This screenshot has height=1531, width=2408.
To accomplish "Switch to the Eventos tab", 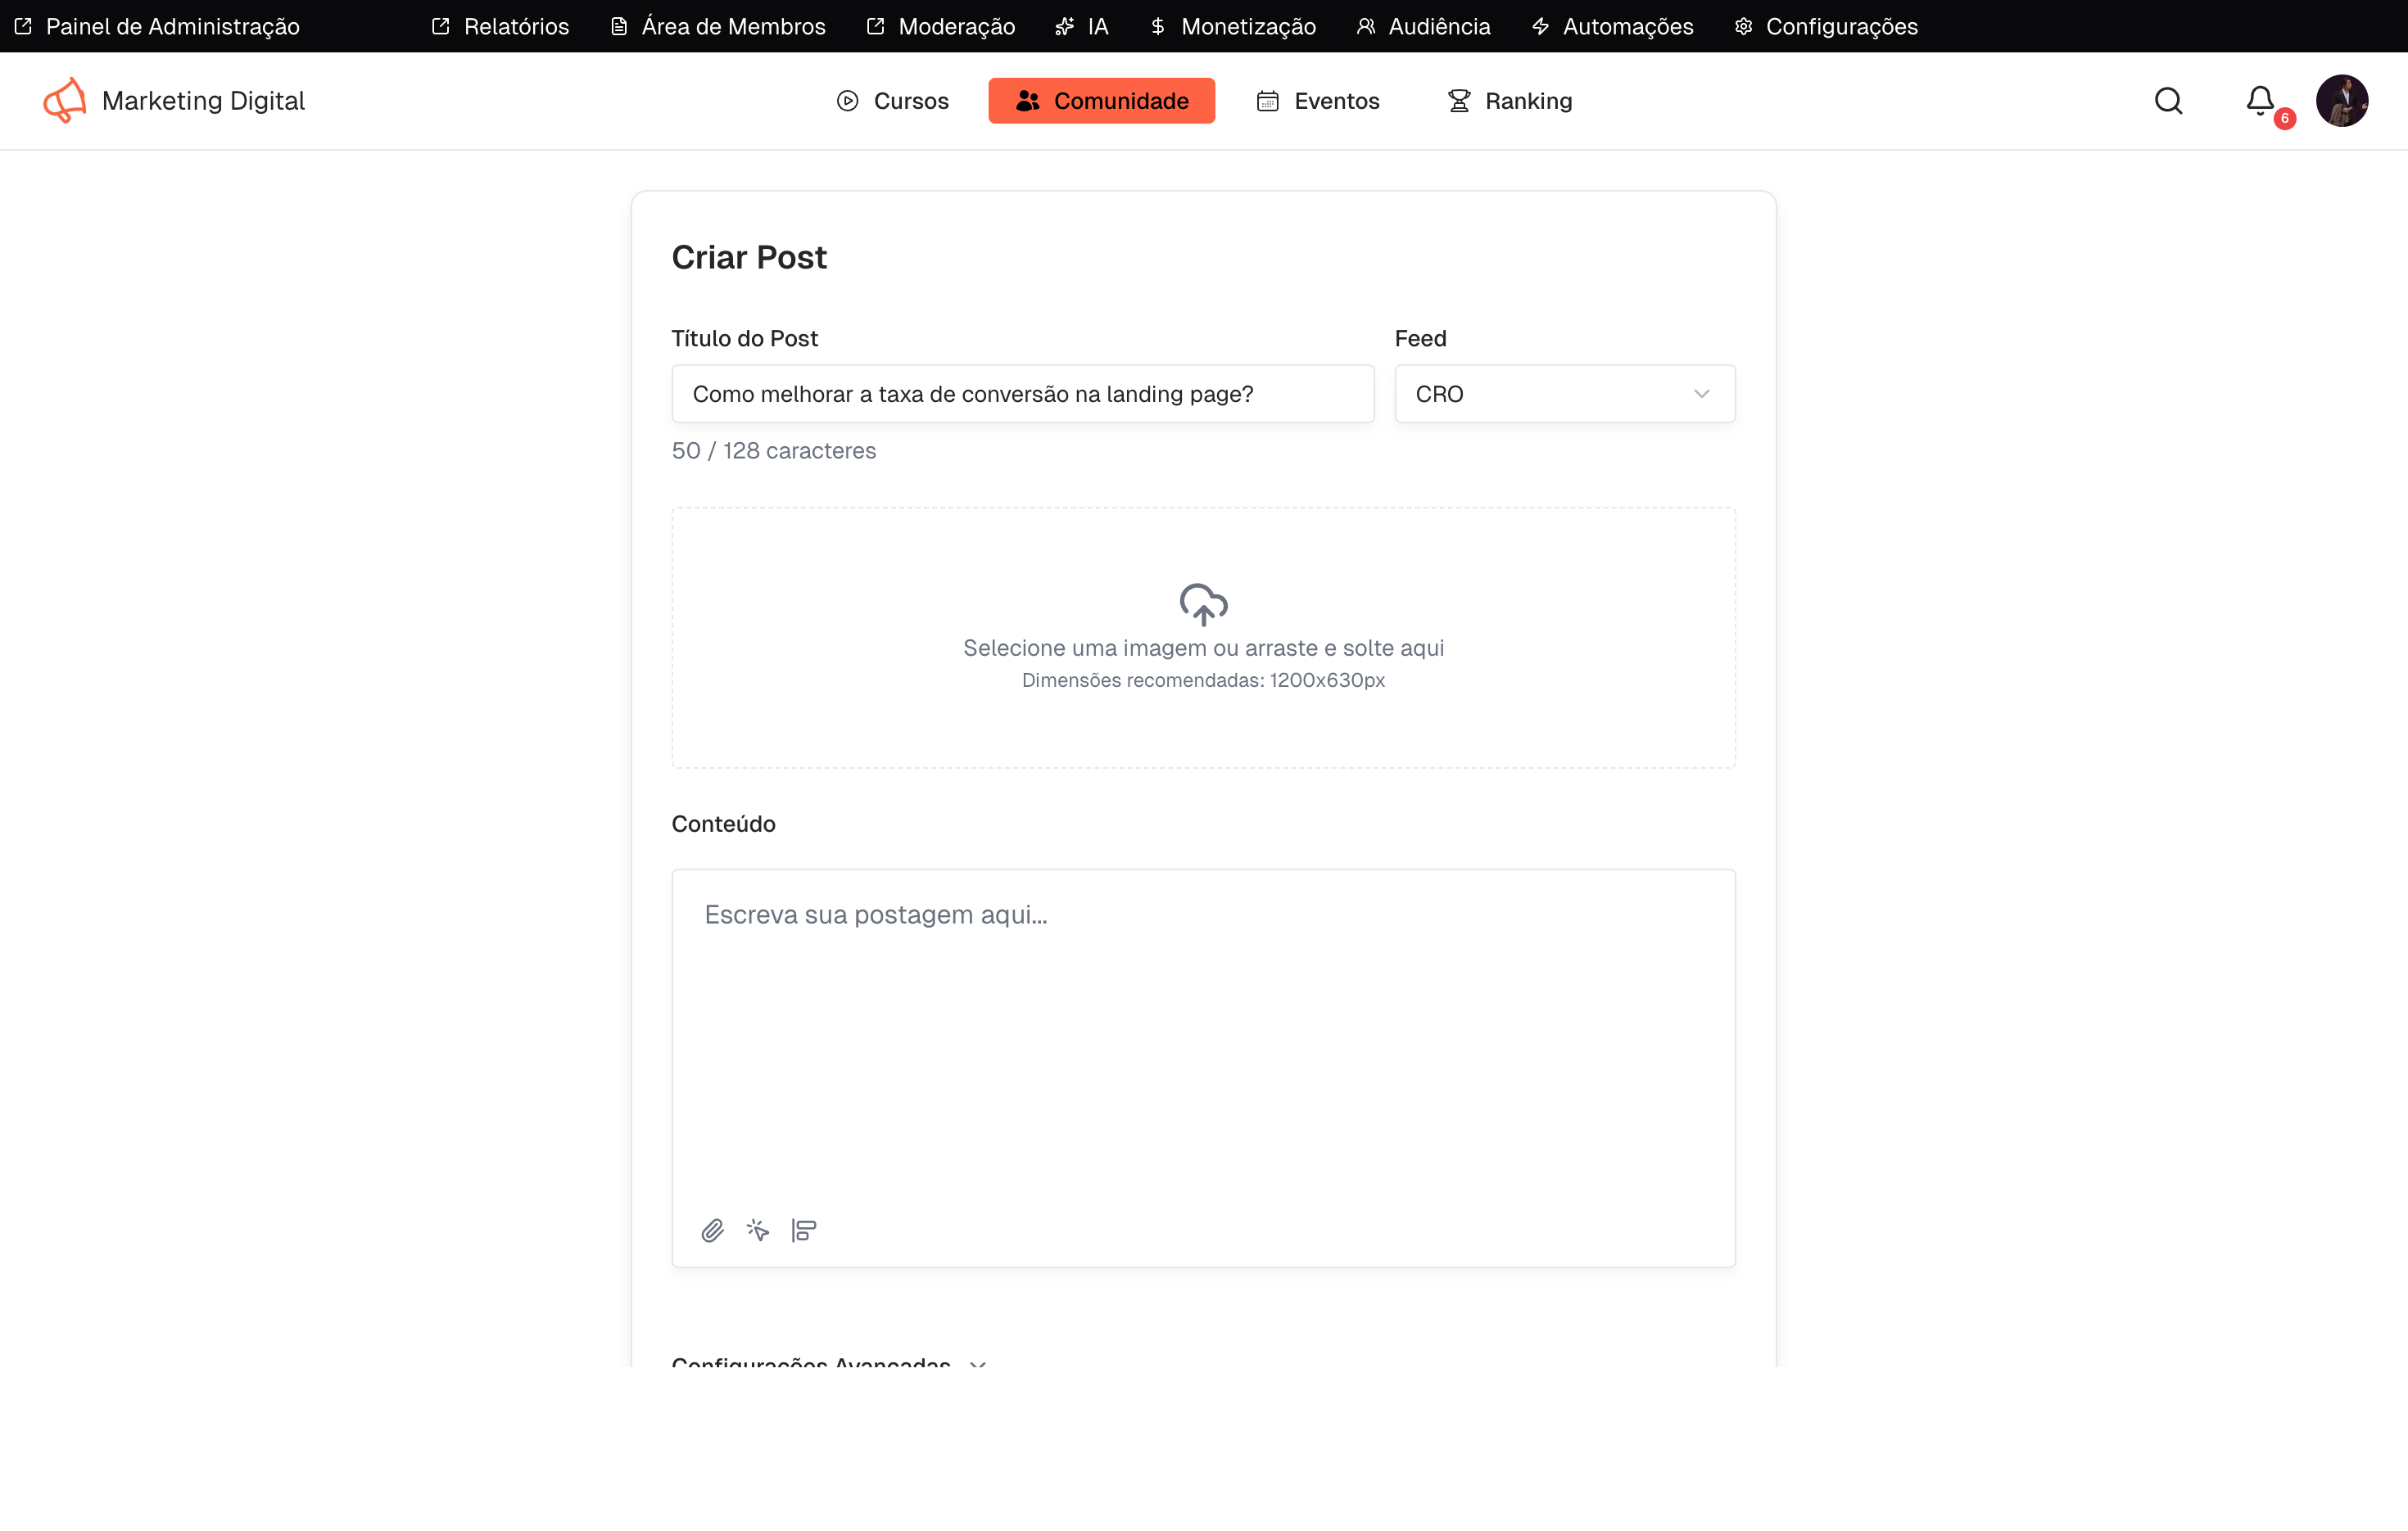I will tap(1317, 100).
